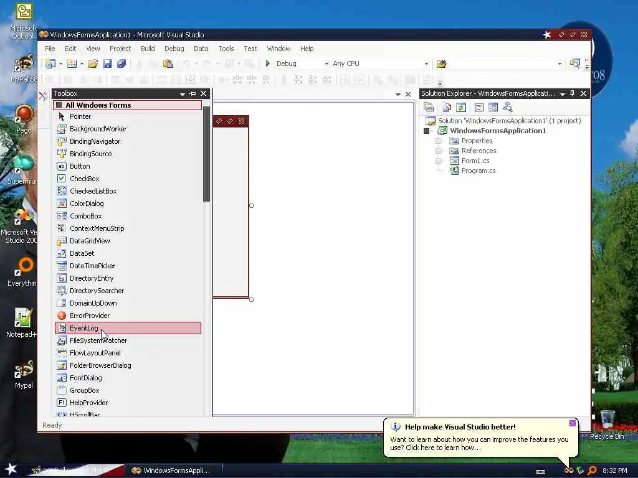Collapse the All Windows Forms toolbox group
The height and width of the screenshot is (478, 638).
click(x=59, y=105)
